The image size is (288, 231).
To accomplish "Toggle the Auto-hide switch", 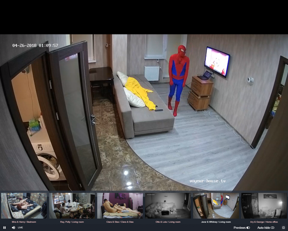I will pos(272,228).
